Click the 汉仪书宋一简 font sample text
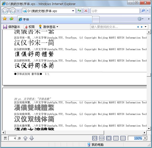Image resolution: width=152 pixels, height=148 pixels. coord(34,43)
